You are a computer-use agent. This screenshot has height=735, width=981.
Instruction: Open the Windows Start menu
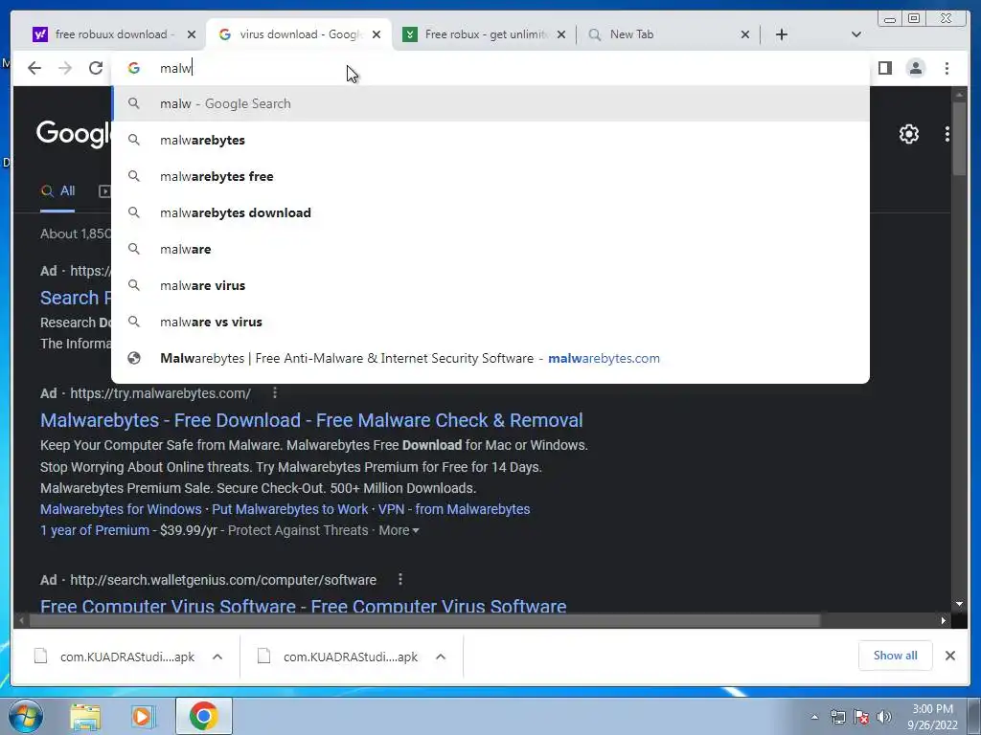click(26, 716)
